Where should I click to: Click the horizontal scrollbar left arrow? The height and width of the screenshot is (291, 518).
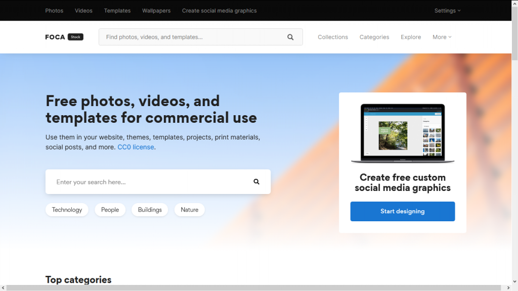pyautogui.click(x=4, y=287)
